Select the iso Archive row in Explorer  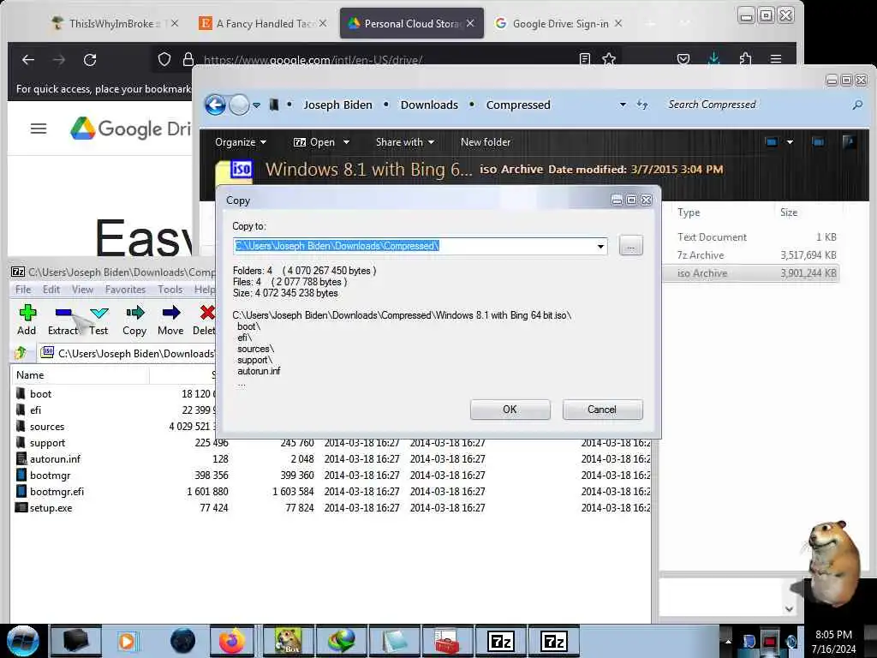pos(749,273)
